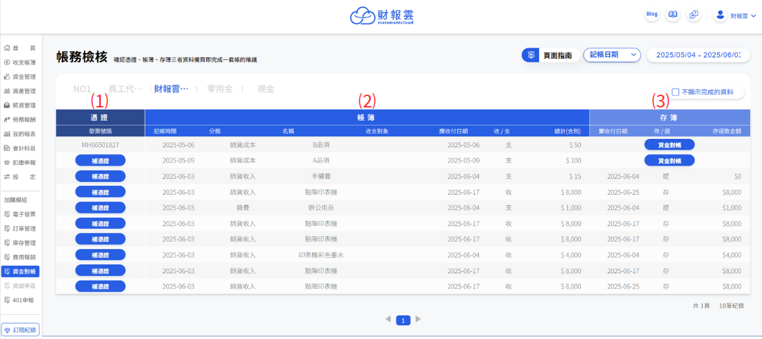
Task: Click the 頁面指南 signpost icon
Action: (x=532, y=55)
